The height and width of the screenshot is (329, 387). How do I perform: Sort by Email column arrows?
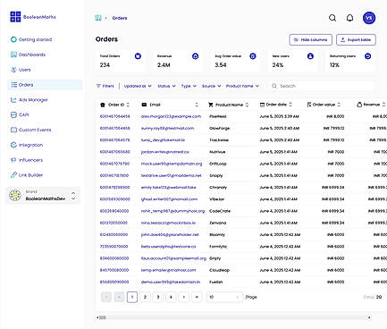197,105
